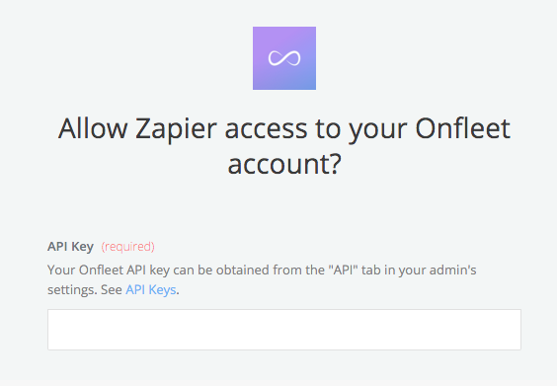Image resolution: width=557 pixels, height=386 pixels.
Task: Click the Onfleet infinity logo icon
Action: 284,58
